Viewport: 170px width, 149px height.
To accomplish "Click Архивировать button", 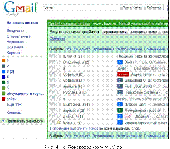I will pos(115,32).
